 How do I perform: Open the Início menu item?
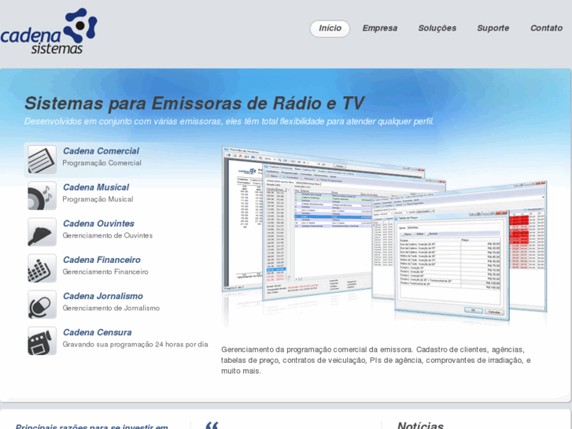[330, 28]
